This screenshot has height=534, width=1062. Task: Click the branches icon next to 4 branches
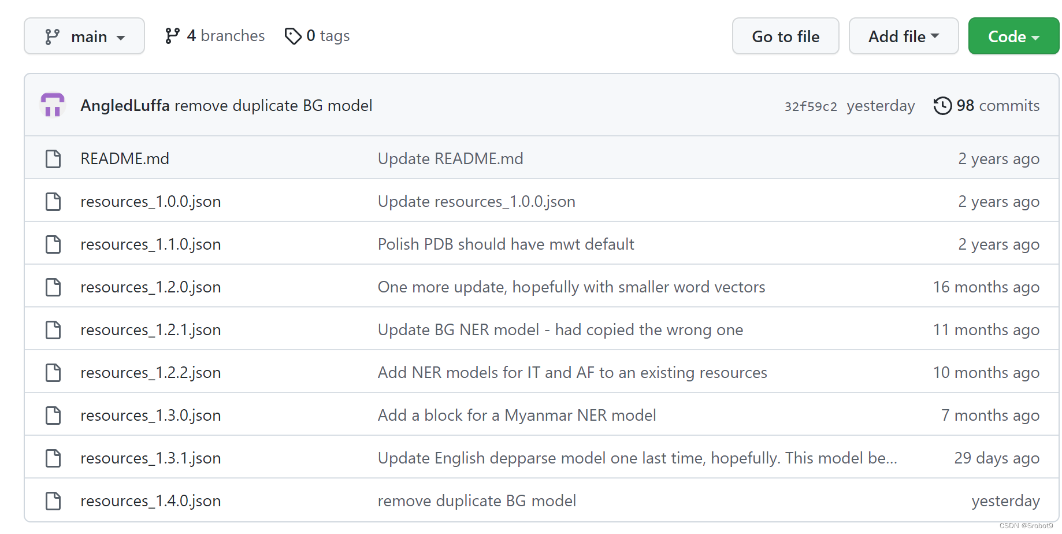coord(172,36)
